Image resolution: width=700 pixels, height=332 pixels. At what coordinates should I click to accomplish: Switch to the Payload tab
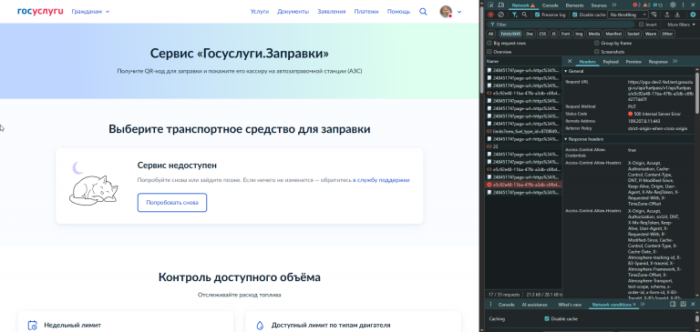pyautogui.click(x=611, y=62)
